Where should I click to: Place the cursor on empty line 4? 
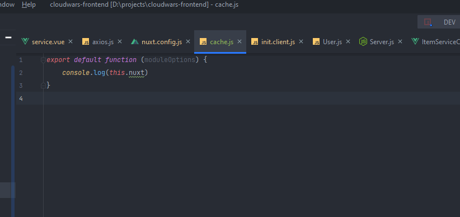(x=251, y=98)
